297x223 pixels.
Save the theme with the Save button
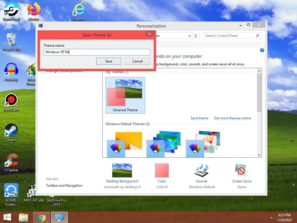(109, 61)
